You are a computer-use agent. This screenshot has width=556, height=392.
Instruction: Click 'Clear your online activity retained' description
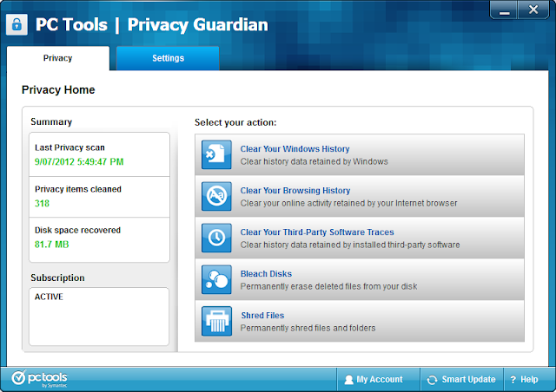pos(348,203)
